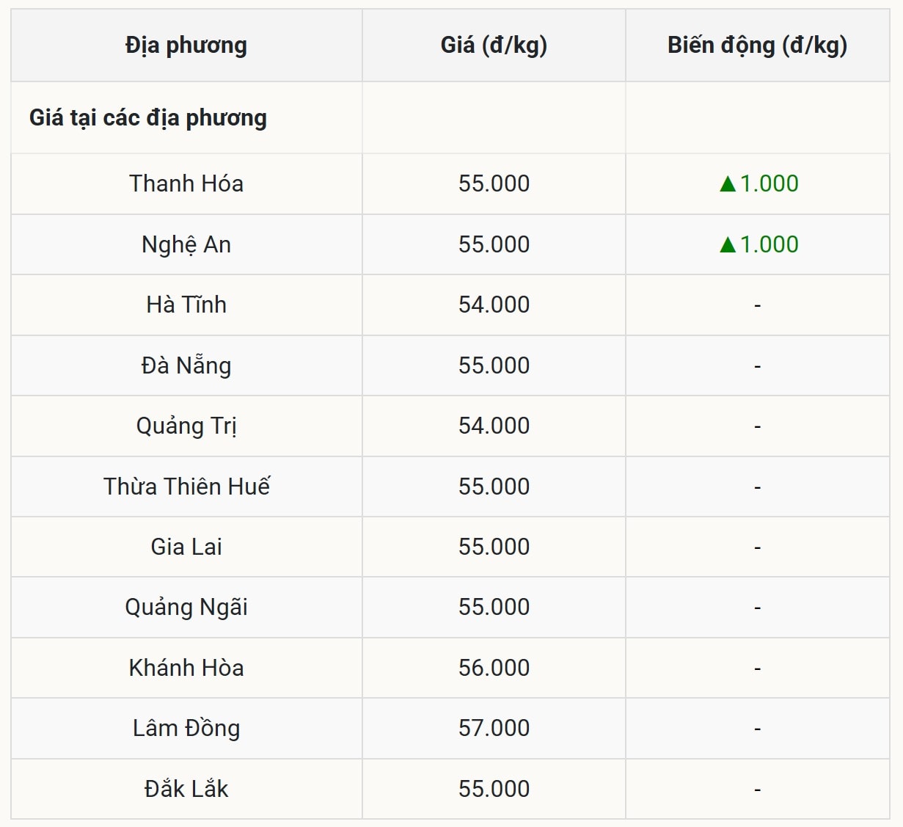Select the Khánh Hòa price 56.000
The height and width of the screenshot is (827, 903).
(494, 668)
